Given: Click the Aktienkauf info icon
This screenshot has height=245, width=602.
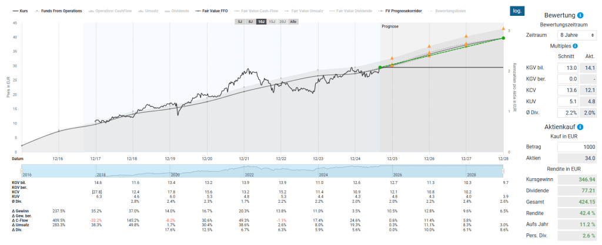Looking at the screenshot, I should 580,127.
